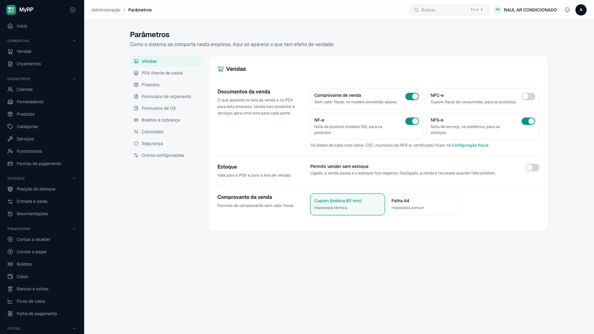Select Cupom (bobina 80 mm) format

click(x=347, y=204)
